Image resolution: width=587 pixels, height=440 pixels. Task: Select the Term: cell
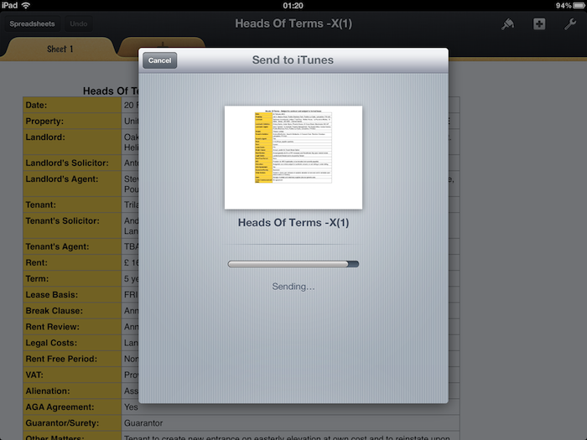72,279
